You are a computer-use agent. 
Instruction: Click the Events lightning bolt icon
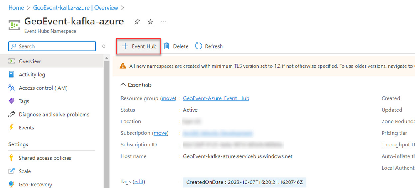(x=12, y=127)
